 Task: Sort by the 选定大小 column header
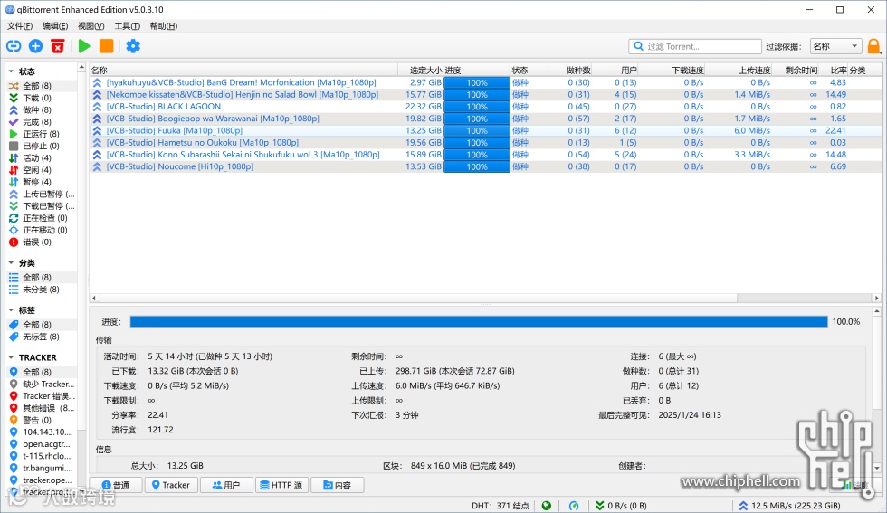(x=420, y=71)
